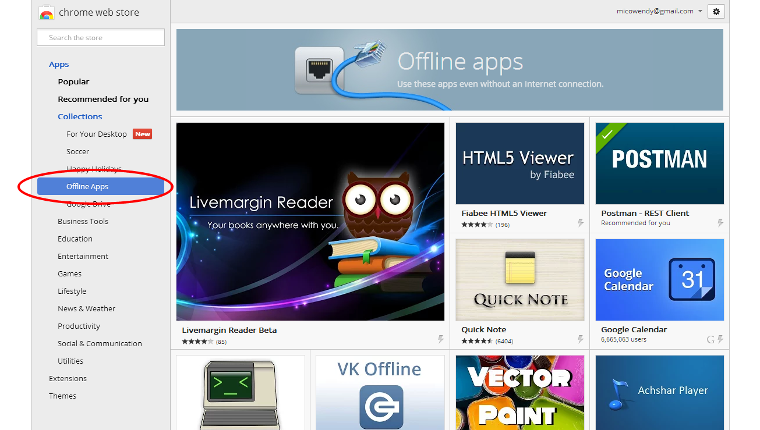
Task: Select the For Your Desktop collection
Action: [x=97, y=134]
